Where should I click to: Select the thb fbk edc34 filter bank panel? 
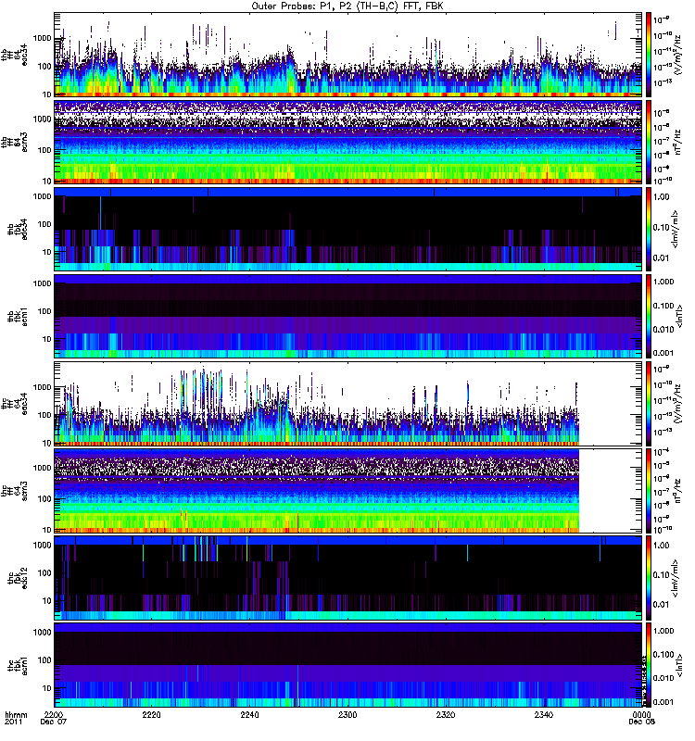pyautogui.click(x=348, y=229)
